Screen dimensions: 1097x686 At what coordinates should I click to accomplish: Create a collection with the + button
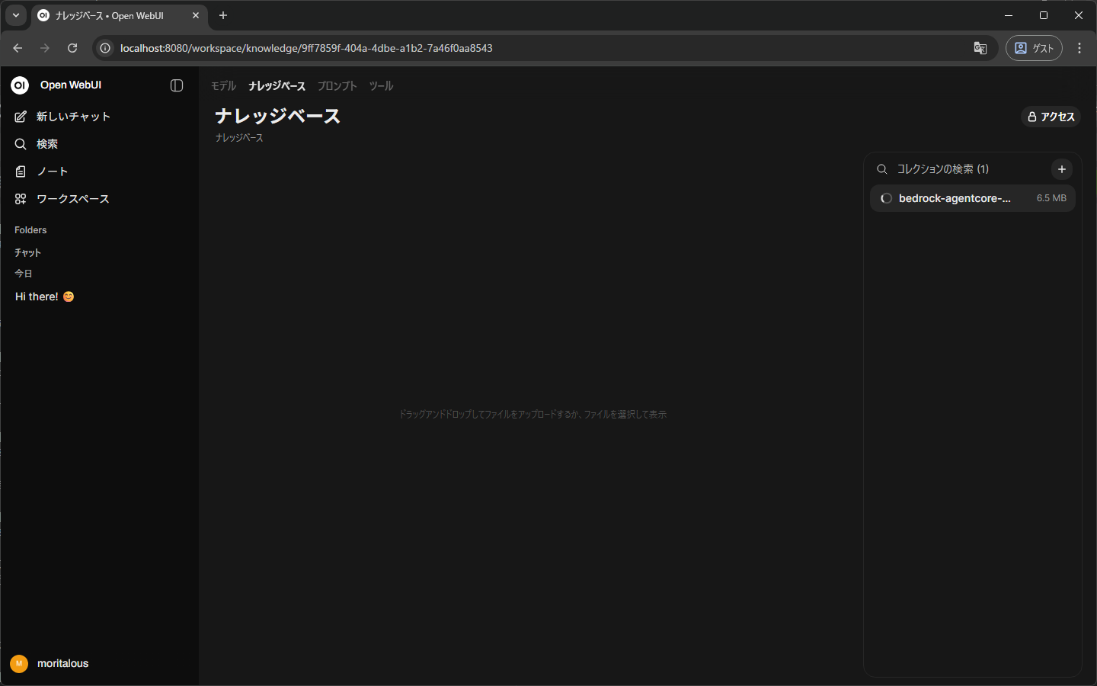1061,168
